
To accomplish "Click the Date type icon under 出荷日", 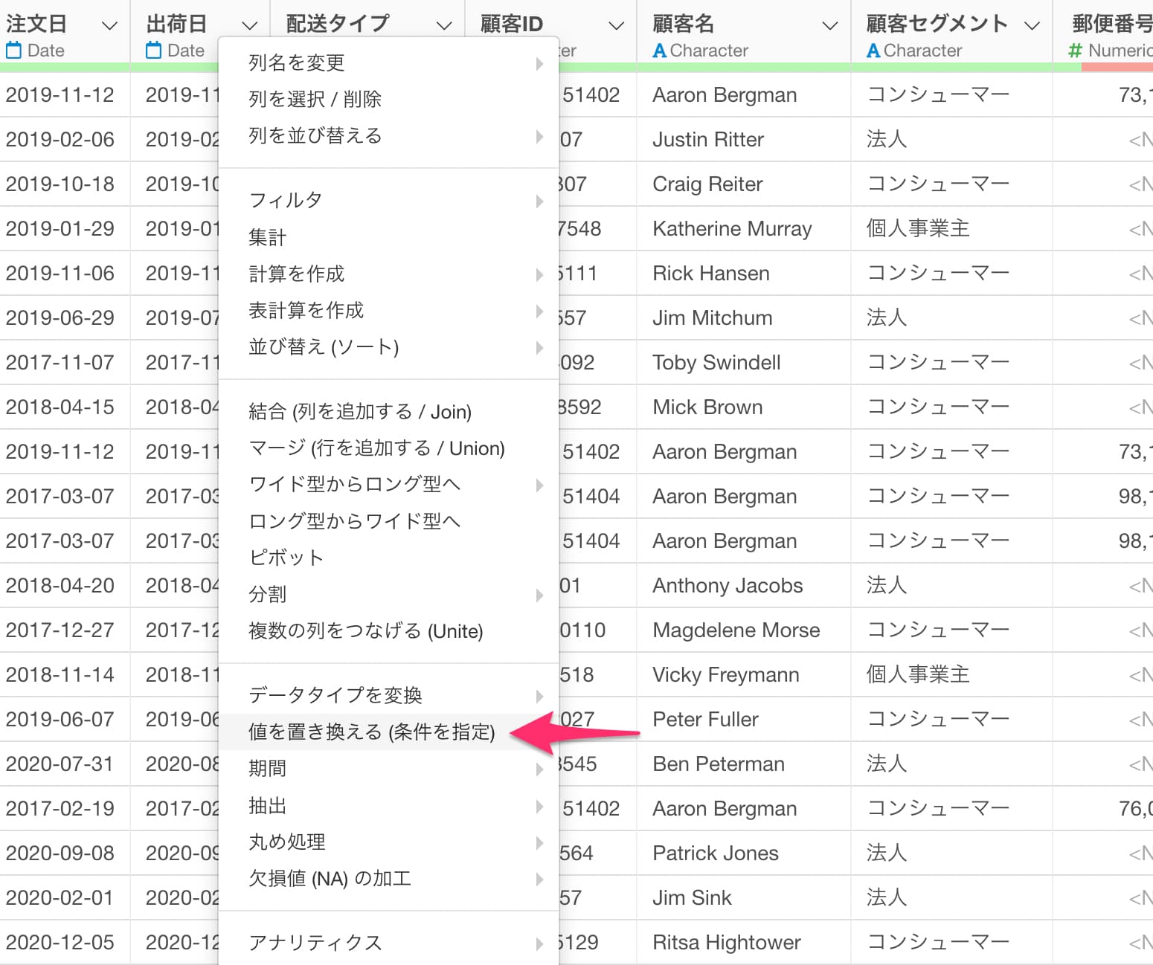I will point(153,51).
